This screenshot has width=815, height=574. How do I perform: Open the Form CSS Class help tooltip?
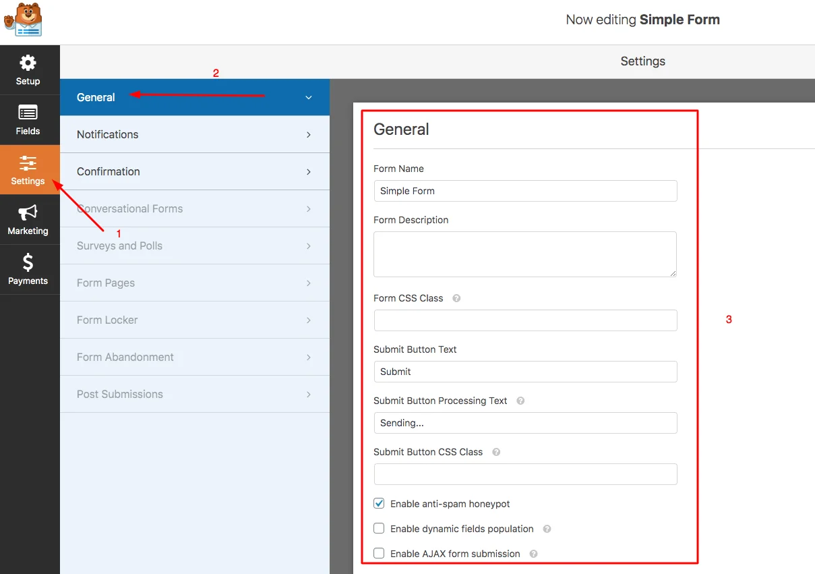coord(456,298)
